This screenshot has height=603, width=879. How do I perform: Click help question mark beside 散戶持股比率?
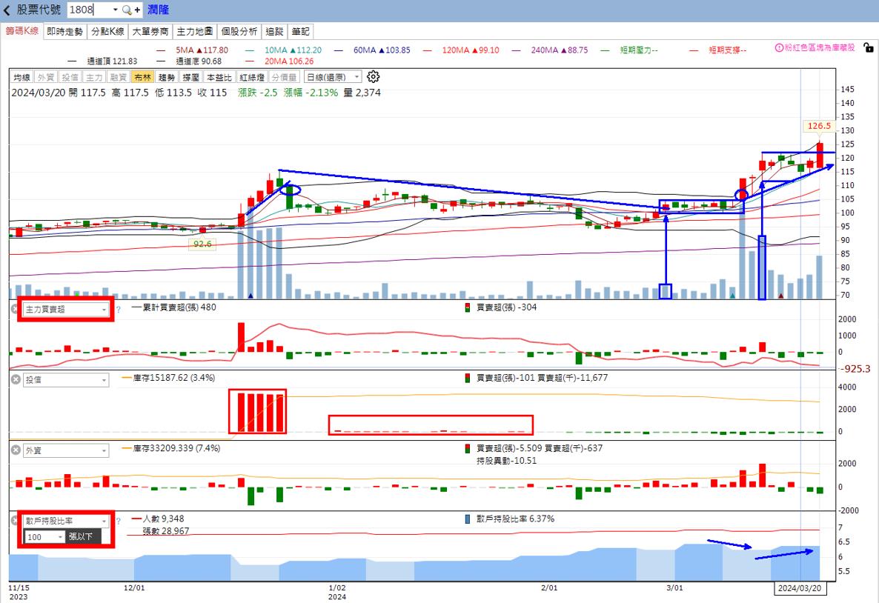tap(118, 522)
